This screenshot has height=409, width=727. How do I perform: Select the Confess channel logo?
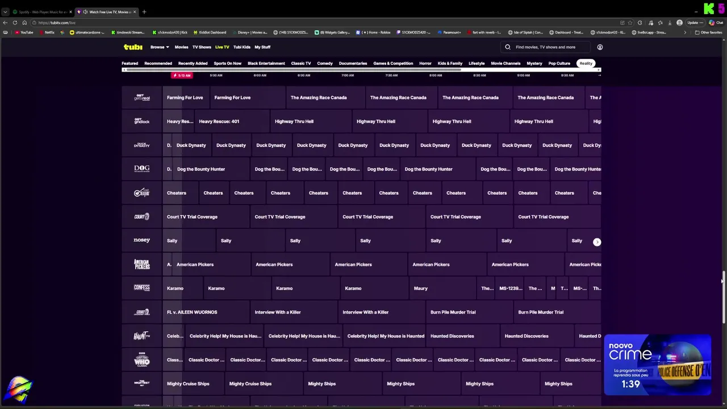click(142, 288)
